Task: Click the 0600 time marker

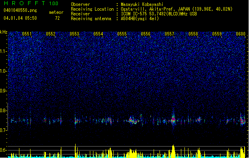Action: point(241,34)
